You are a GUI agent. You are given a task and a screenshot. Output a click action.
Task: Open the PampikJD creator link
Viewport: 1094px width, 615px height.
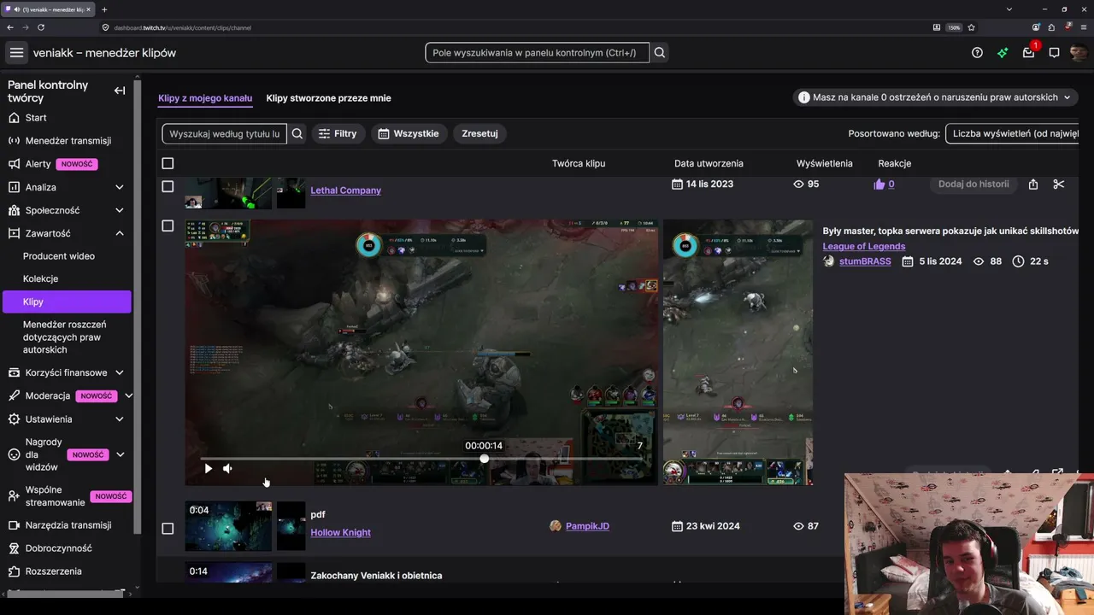click(587, 526)
